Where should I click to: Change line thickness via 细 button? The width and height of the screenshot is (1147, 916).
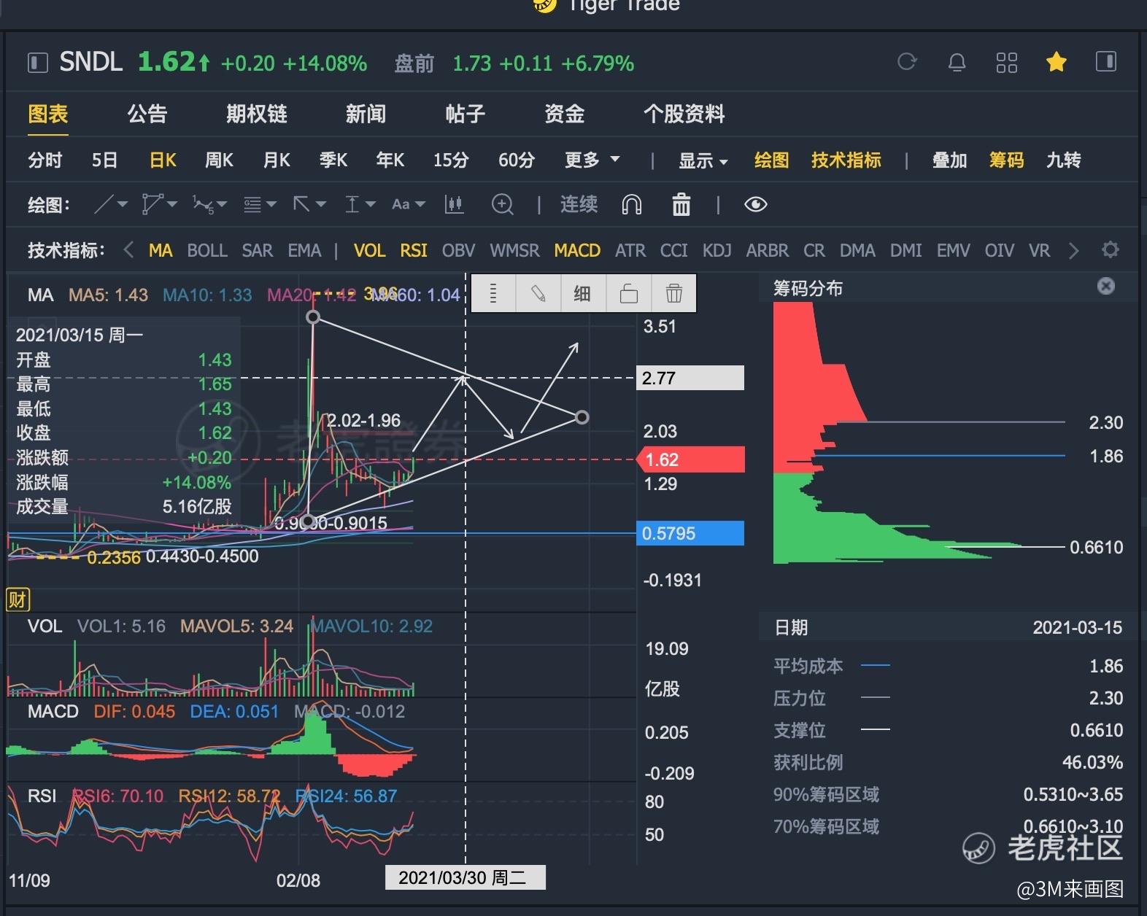pos(582,293)
